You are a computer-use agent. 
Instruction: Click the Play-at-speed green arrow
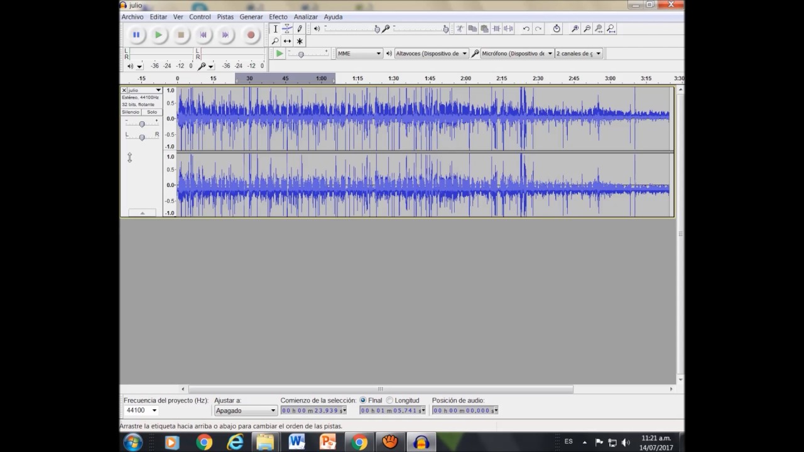point(280,54)
